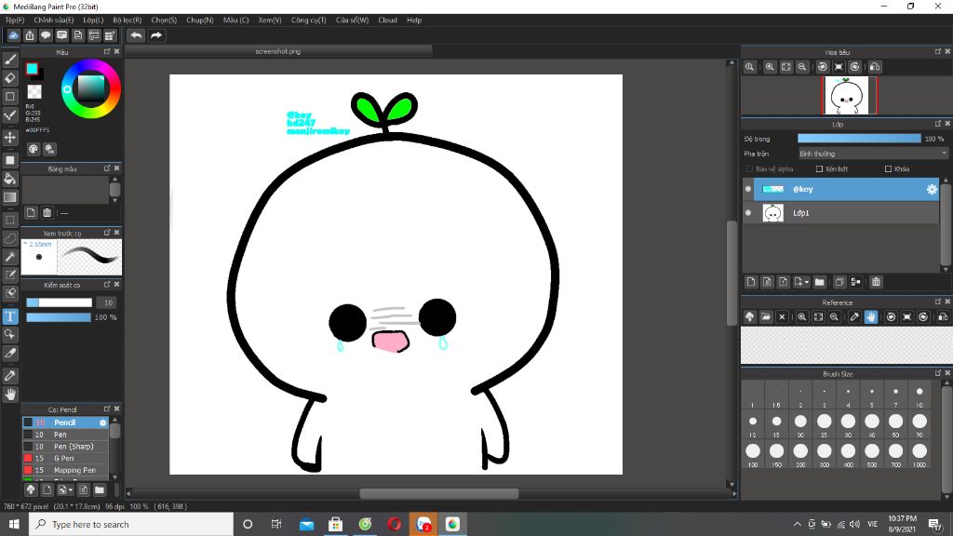Switch to the screenshot.png document tab
This screenshot has width=953, height=536.
[x=277, y=51]
